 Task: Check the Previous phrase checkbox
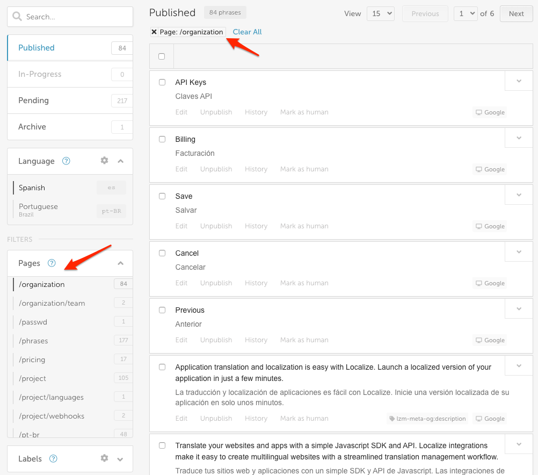click(x=162, y=310)
